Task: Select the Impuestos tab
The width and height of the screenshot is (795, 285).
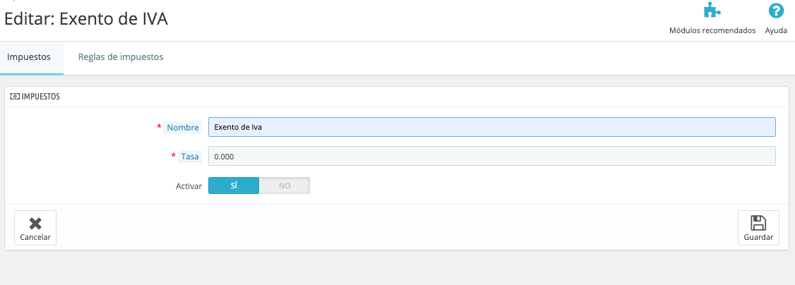Action: click(x=29, y=57)
